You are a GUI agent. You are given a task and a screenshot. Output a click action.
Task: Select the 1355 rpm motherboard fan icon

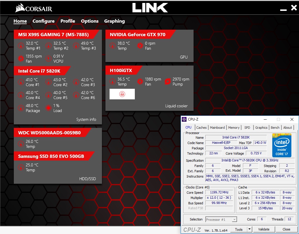(x=21, y=58)
